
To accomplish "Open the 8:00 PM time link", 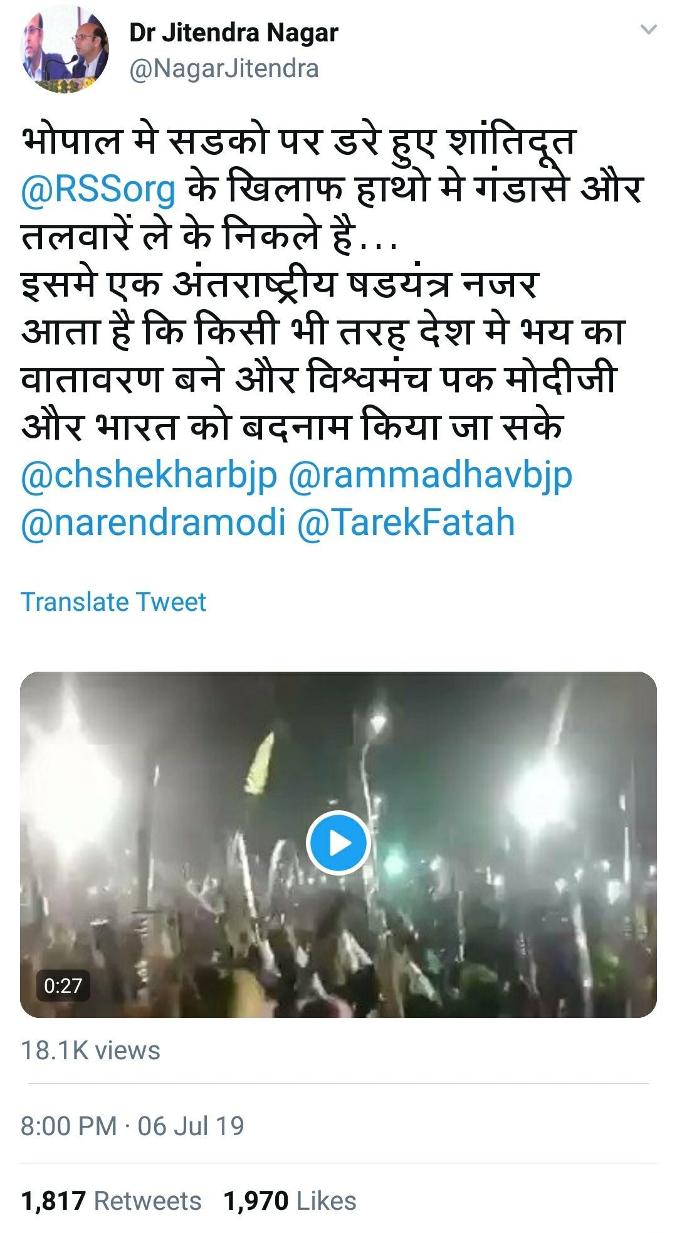I will pos(69,1126).
